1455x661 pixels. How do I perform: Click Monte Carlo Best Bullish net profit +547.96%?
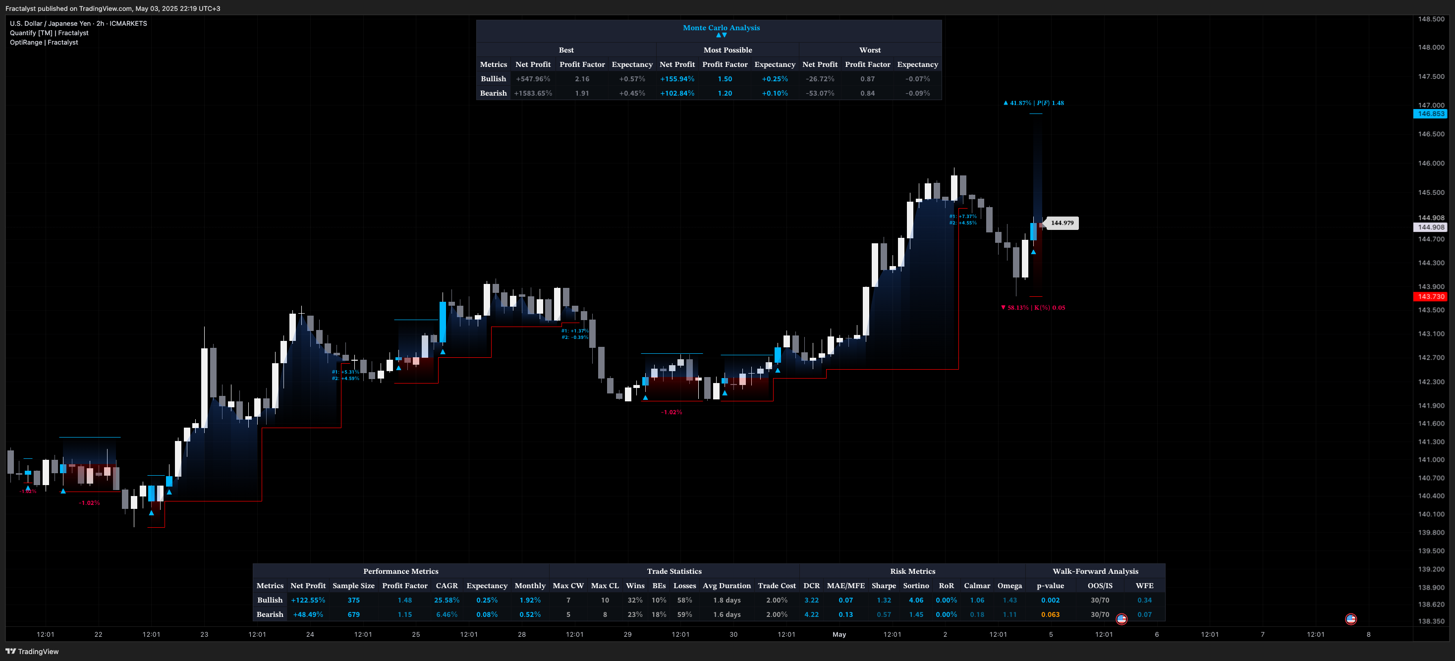click(533, 79)
